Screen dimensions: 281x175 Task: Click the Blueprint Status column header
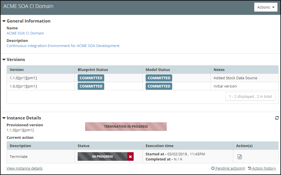[x=93, y=70]
